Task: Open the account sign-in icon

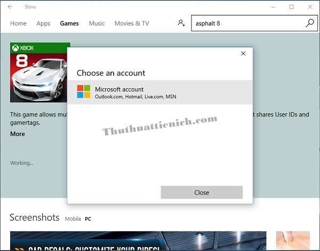Action: 182,23
